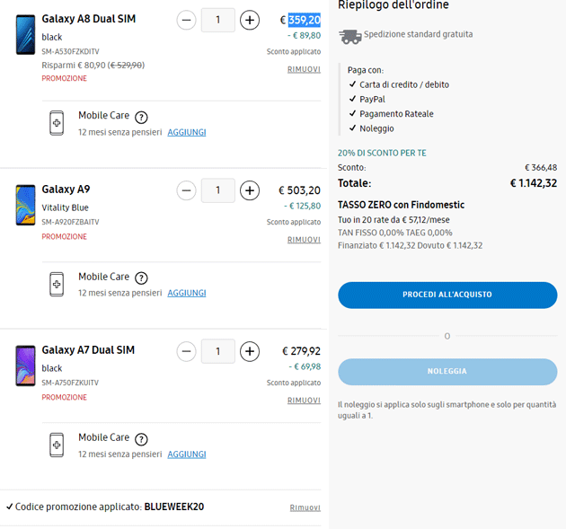Remove Galaxy A8 Dual SIM from cart
The image size is (566, 529).
[x=304, y=69]
